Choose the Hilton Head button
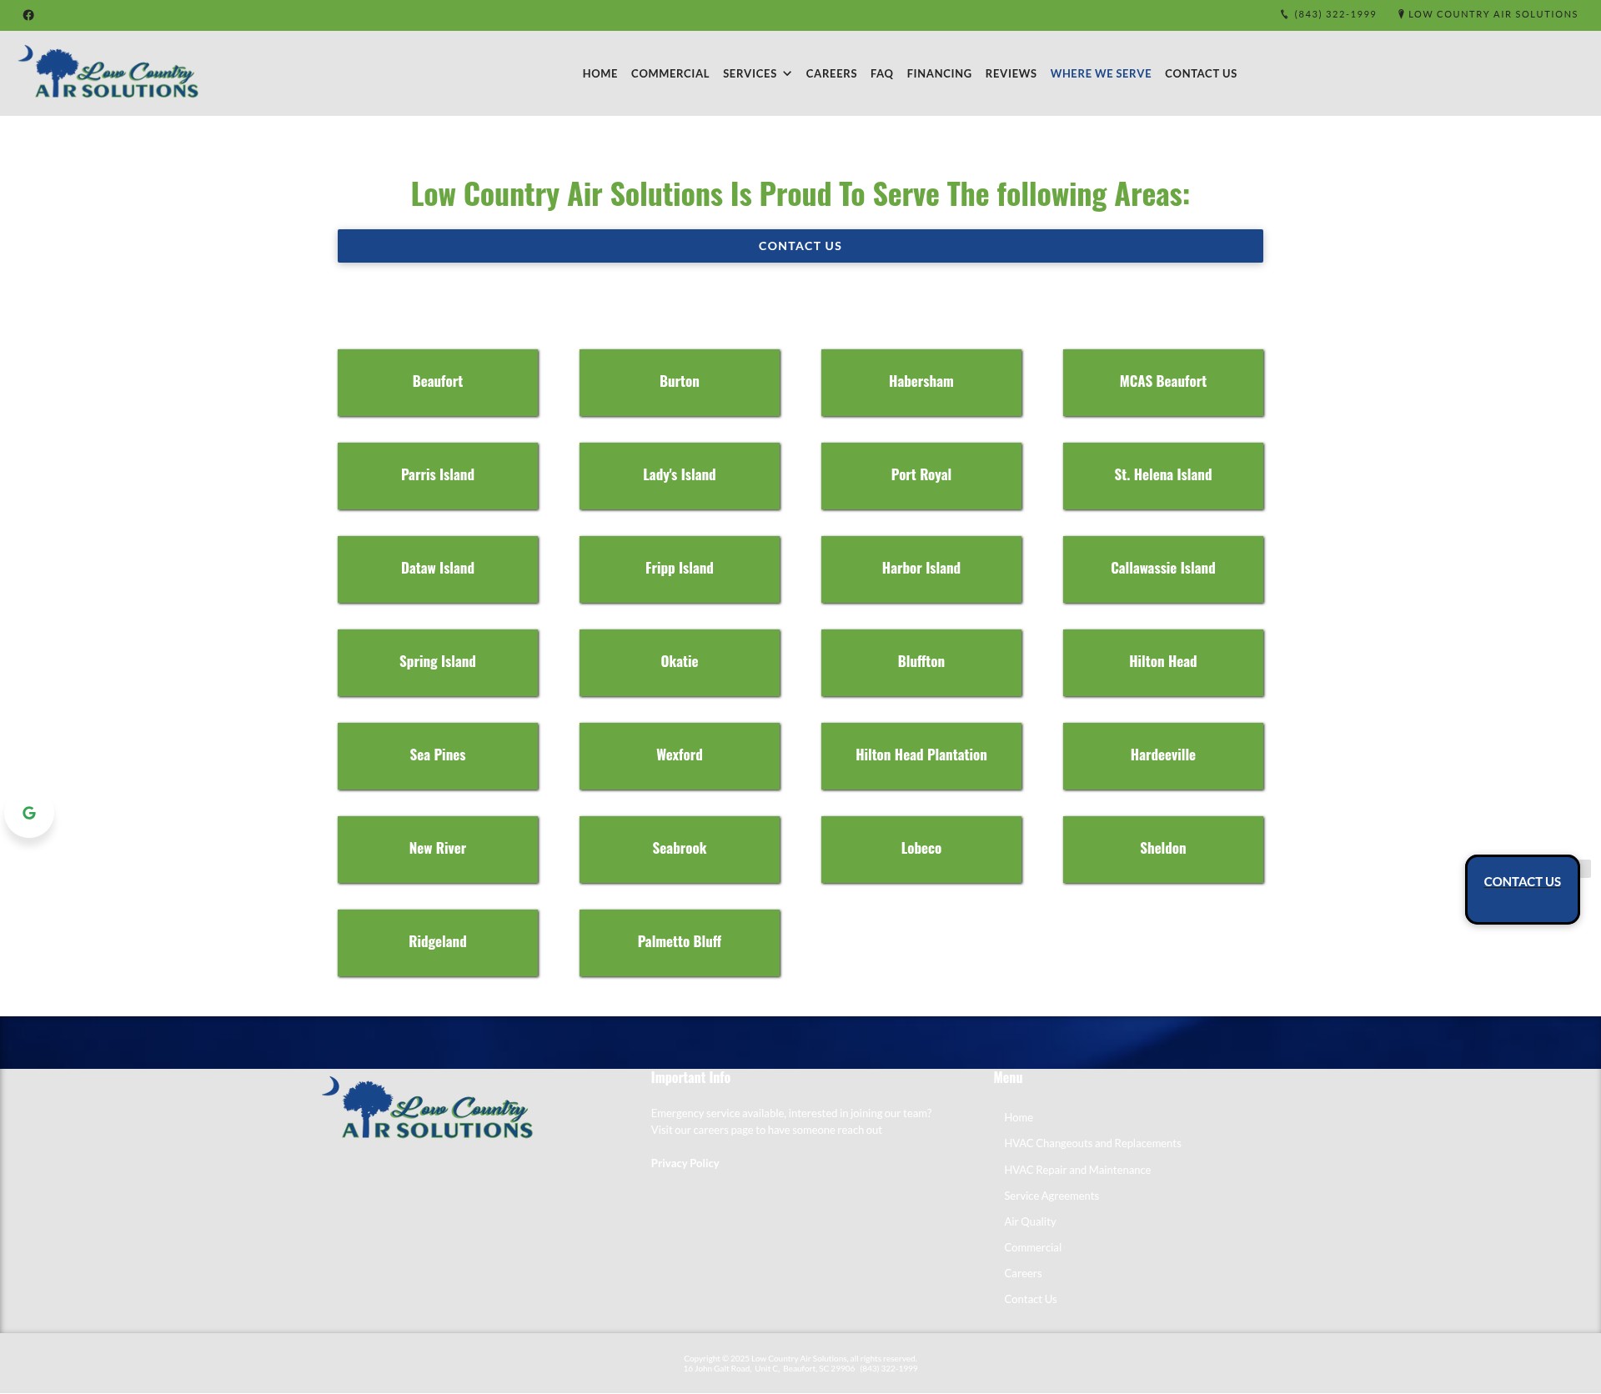The width and height of the screenshot is (1601, 1394). click(x=1163, y=663)
